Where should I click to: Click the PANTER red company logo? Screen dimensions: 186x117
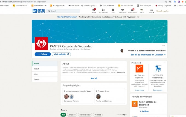[x=41, y=43]
